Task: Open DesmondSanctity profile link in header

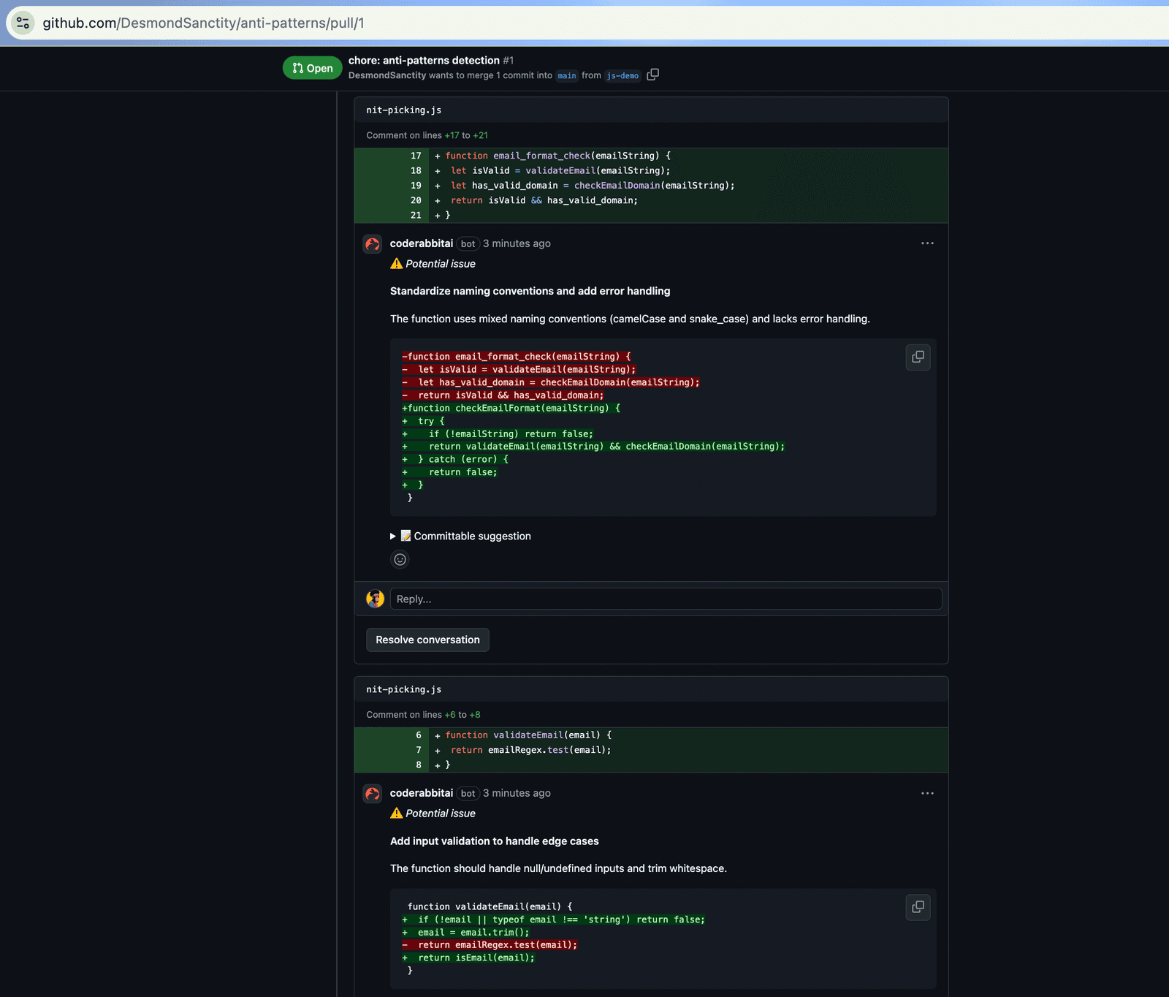Action: (387, 75)
